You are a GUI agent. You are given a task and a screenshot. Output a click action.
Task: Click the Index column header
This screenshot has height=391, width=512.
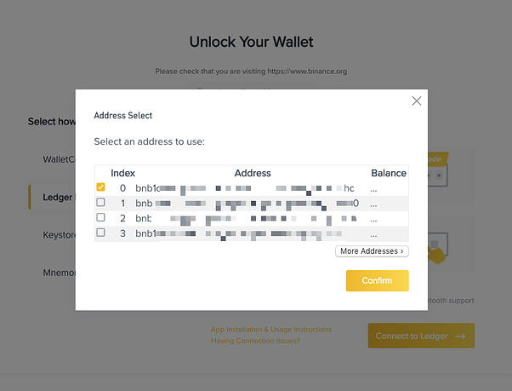(x=122, y=173)
